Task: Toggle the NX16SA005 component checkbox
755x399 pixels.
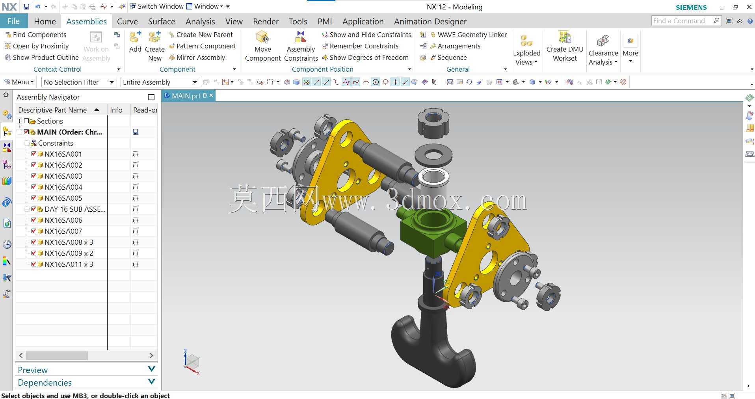Action: pyautogui.click(x=34, y=198)
